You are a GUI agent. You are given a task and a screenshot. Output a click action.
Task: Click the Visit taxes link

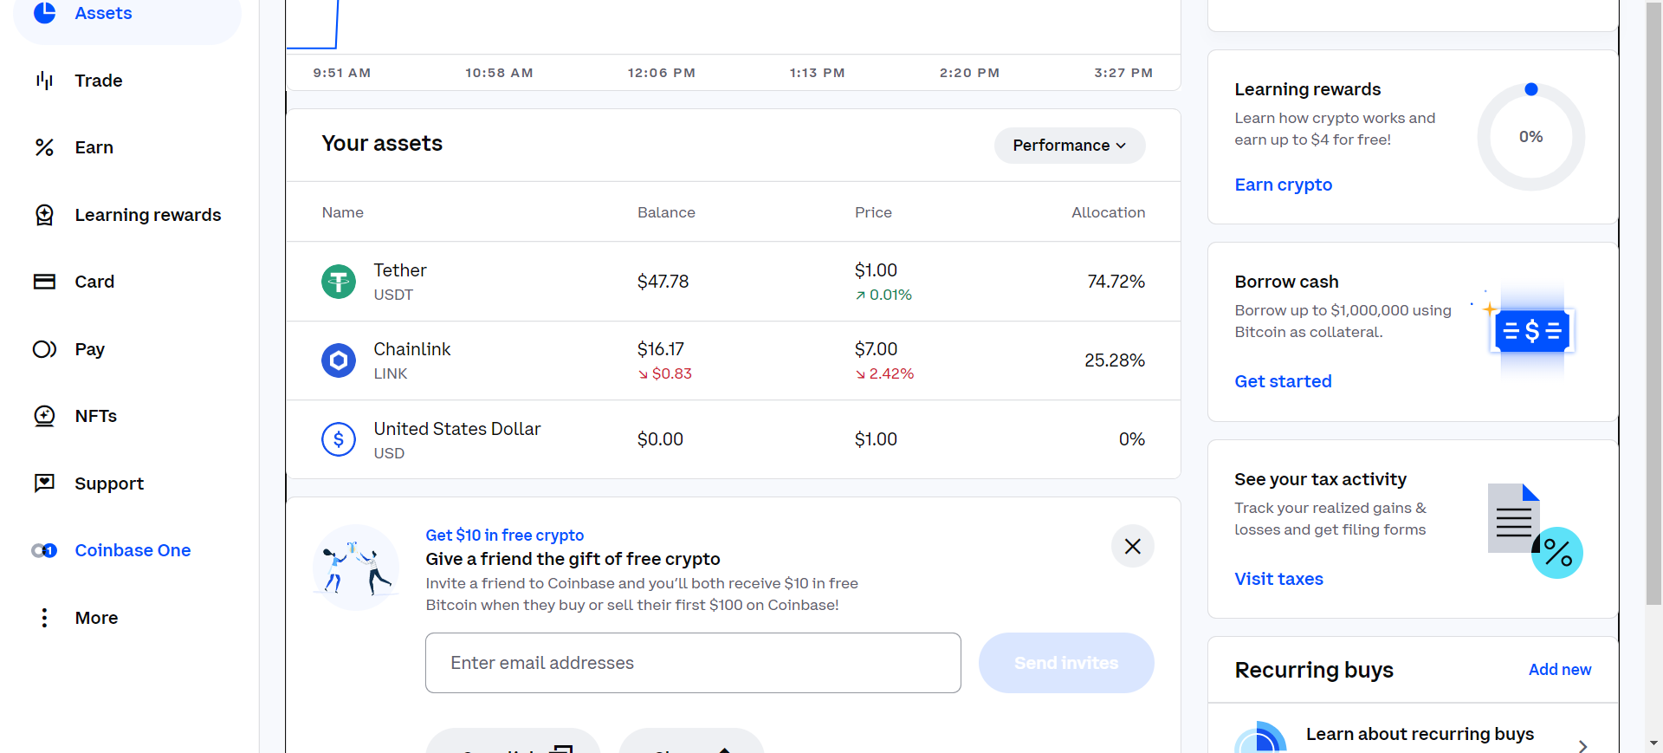coord(1278,579)
